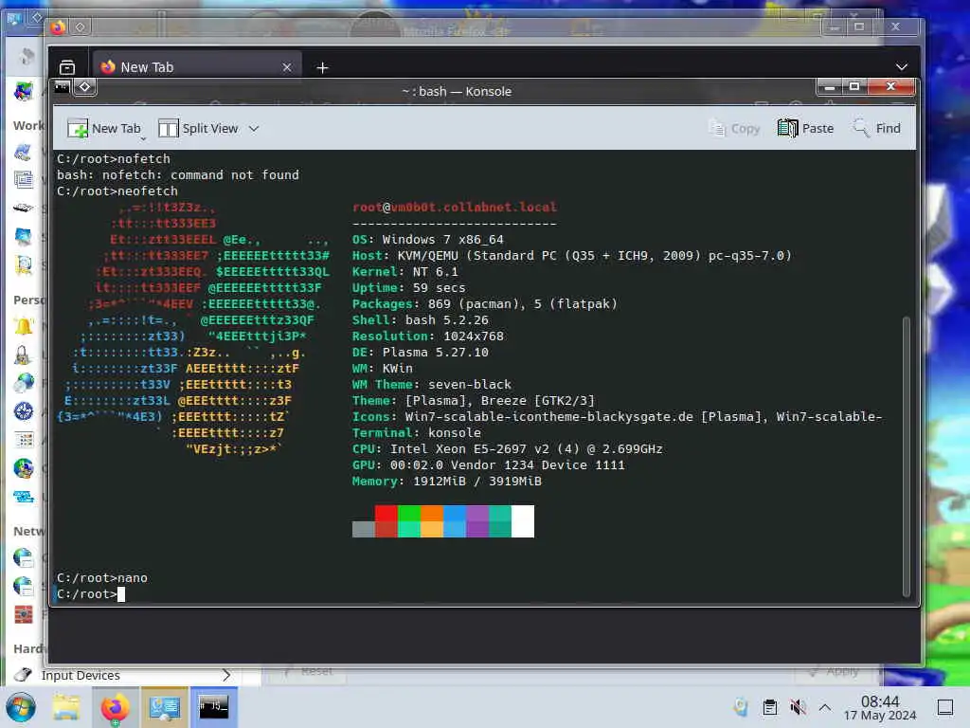Click the 'C:/root>nano' command line

[x=102, y=578]
